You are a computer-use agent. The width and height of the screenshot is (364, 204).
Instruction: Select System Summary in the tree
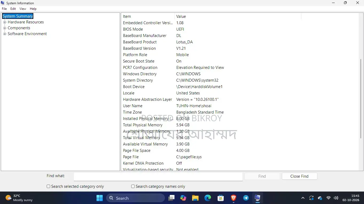tap(18, 16)
